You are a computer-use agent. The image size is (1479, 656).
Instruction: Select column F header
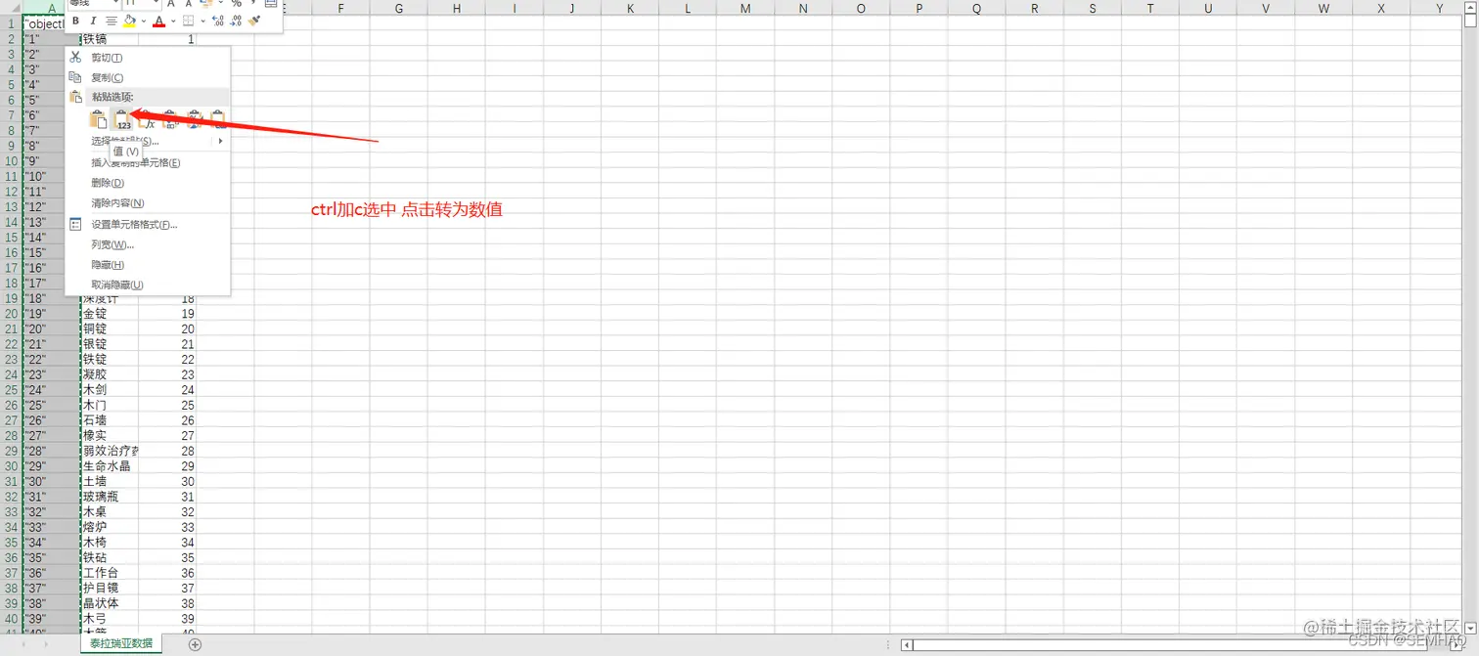click(x=340, y=8)
